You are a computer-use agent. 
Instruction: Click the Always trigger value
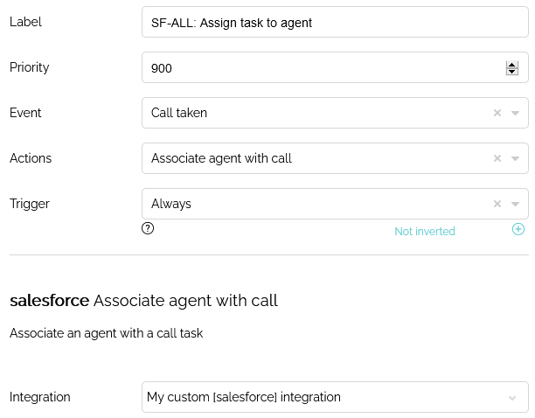[x=171, y=204]
